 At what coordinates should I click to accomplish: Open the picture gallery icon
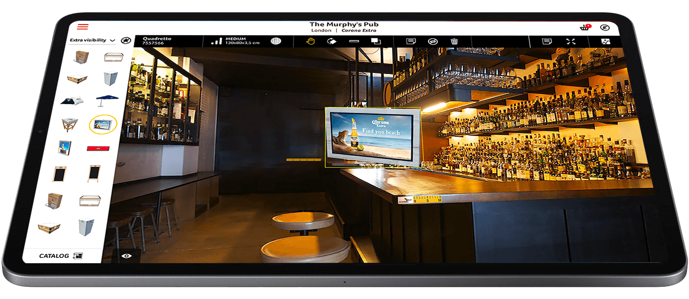(x=606, y=41)
